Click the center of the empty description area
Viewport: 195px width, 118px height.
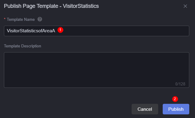97,70
